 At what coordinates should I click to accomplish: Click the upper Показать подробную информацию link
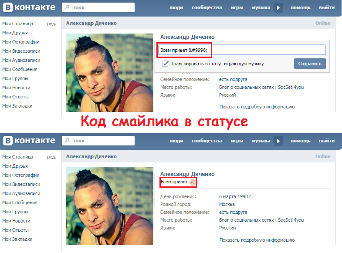click(x=257, y=107)
